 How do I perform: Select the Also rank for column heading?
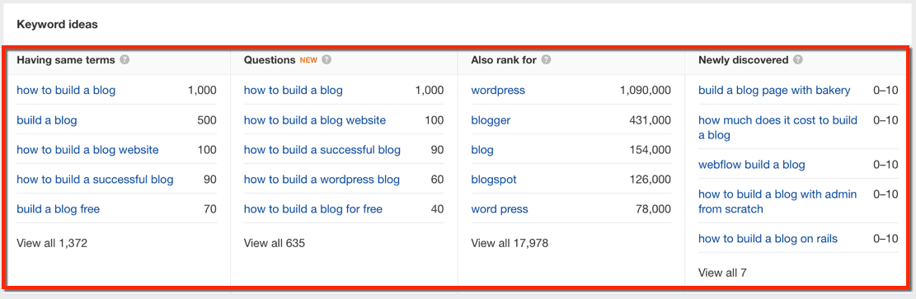(x=504, y=59)
